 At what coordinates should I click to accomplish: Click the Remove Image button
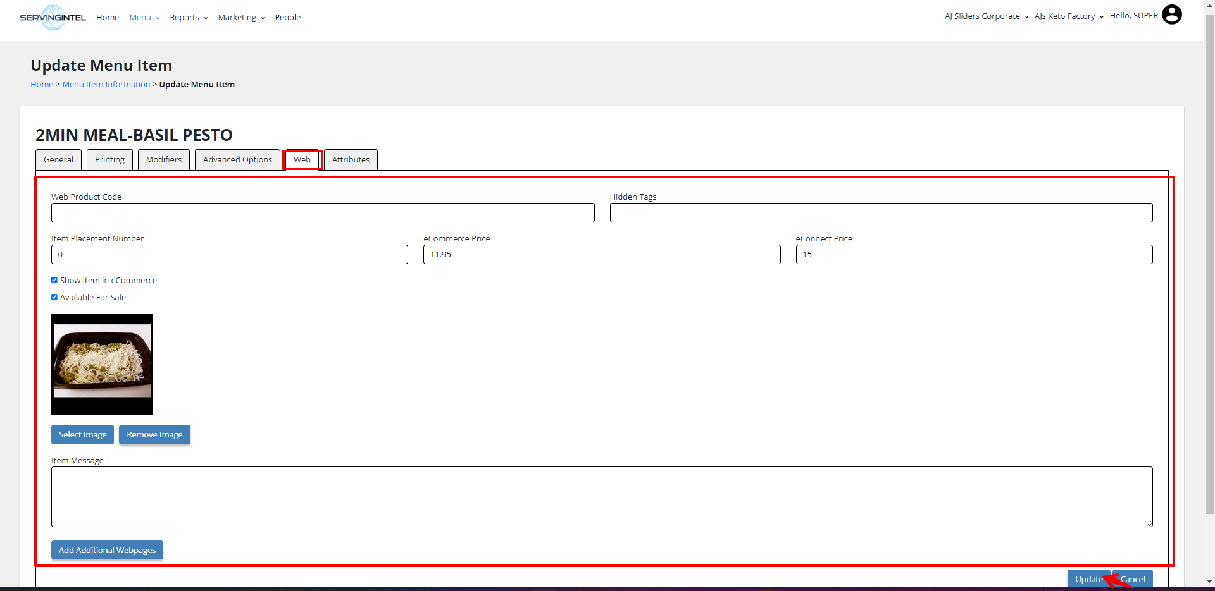(x=154, y=435)
